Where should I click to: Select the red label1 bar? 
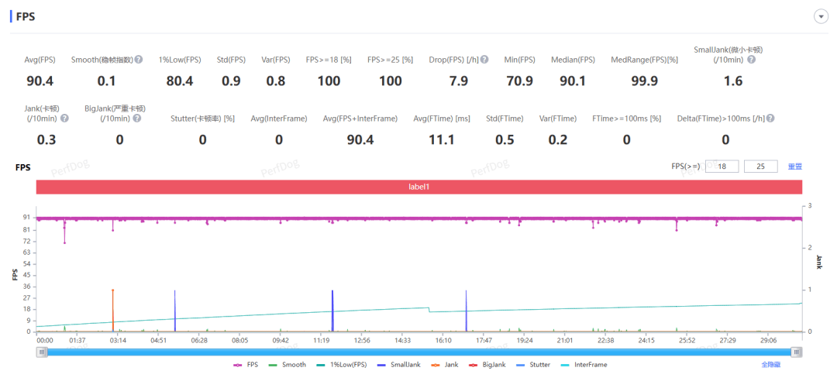coord(418,187)
